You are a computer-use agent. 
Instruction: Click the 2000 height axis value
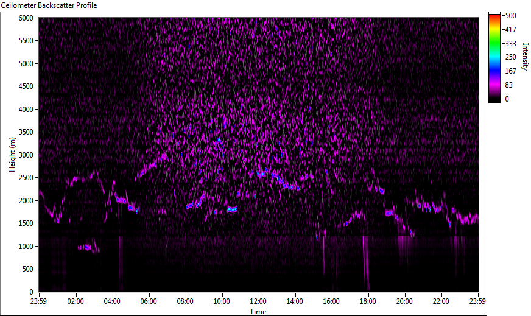[x=26, y=201]
